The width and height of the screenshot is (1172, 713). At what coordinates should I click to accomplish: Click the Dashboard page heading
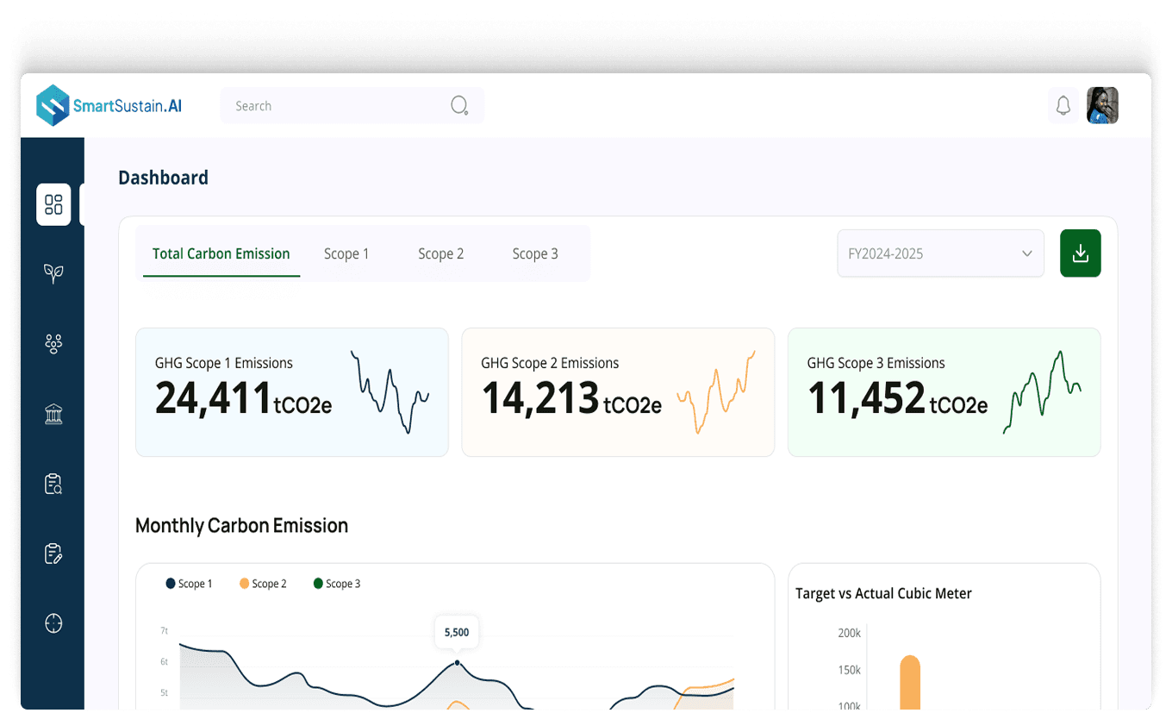pyautogui.click(x=163, y=178)
